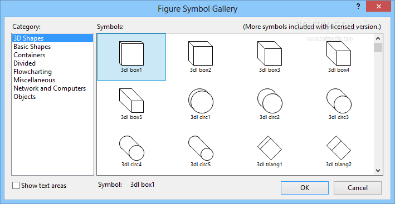This screenshot has height=204, width=395.
Task: Enable the Show text areas checkbox
Action: point(16,186)
